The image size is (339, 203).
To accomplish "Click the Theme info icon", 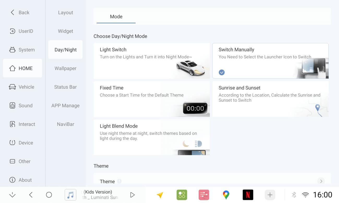I will [119, 181].
